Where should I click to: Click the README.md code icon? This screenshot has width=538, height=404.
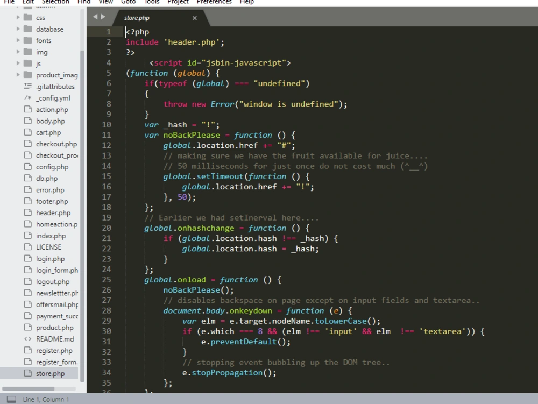(x=28, y=339)
